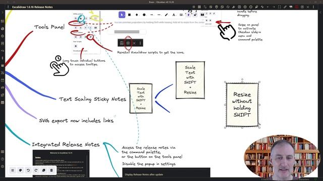323x181 pixels.
Task: Click the four-squares grid header icon
Action: (199, 7)
